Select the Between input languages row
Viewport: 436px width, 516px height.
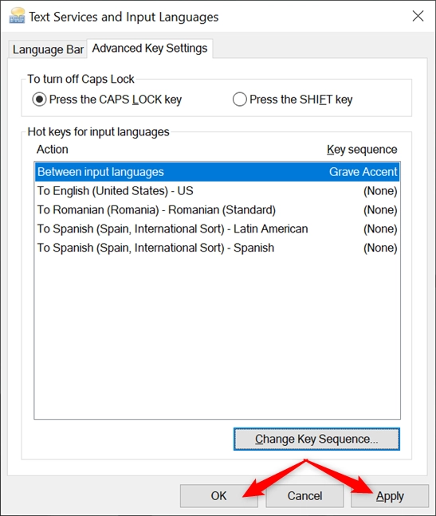pyautogui.click(x=217, y=172)
